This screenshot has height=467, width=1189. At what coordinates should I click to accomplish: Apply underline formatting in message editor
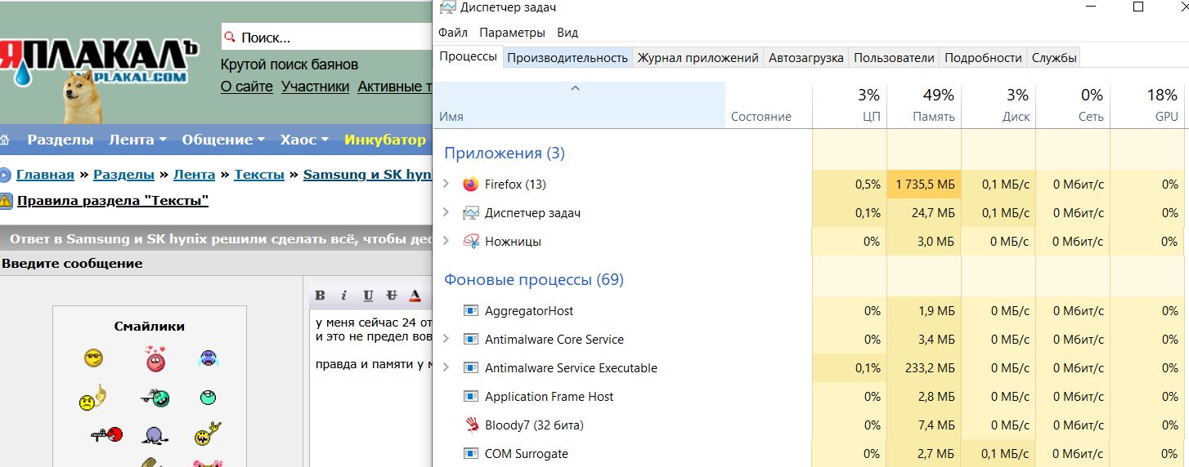pos(368,296)
